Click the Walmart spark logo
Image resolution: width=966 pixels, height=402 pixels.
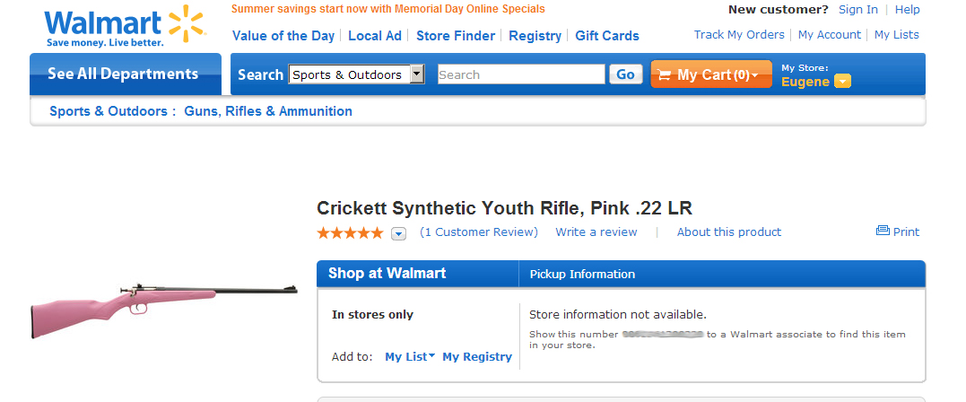coord(187,23)
